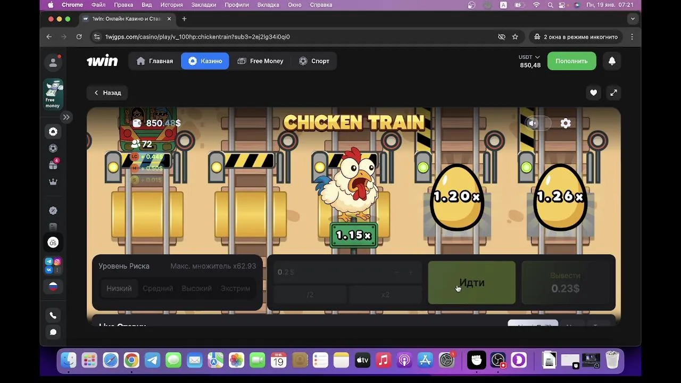Open Spotlight search in menu bar
This screenshot has width=681, height=383.
pos(551,5)
